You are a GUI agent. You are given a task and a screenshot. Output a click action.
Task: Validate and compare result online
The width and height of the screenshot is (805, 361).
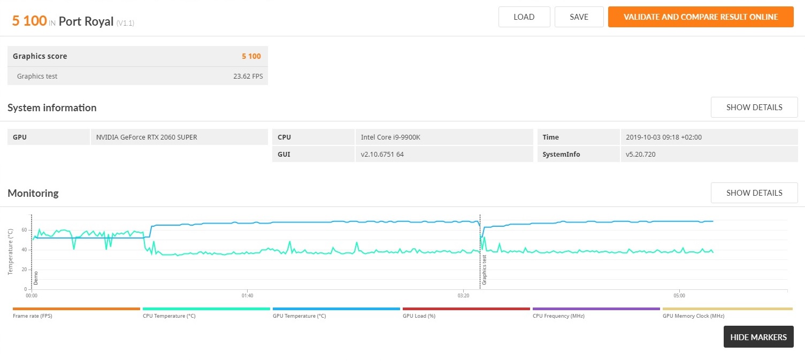(701, 17)
